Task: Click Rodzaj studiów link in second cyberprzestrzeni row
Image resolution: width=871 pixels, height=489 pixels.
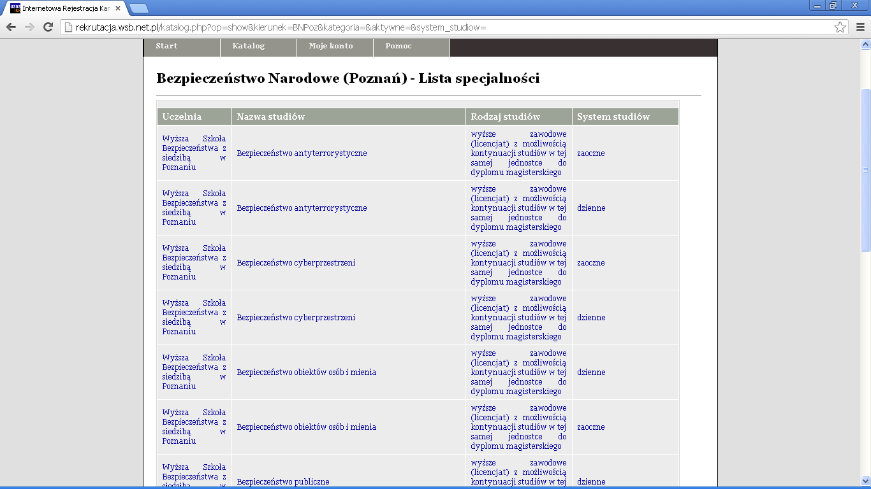Action: [x=518, y=318]
